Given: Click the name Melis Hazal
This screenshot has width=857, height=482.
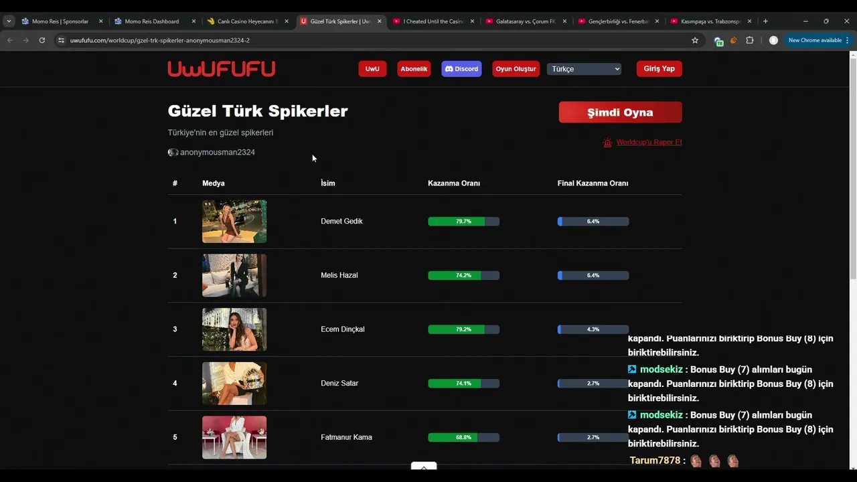Looking at the screenshot, I should [339, 275].
